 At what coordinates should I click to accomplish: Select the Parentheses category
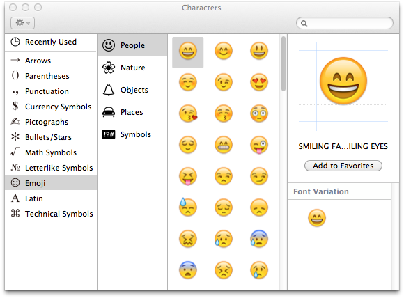50,76
